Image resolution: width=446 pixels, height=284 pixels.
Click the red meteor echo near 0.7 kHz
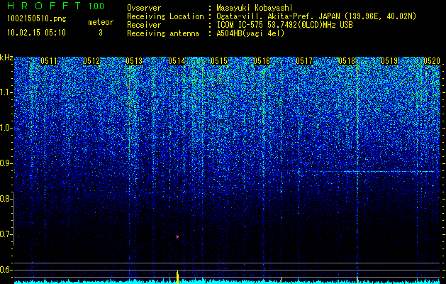click(x=177, y=236)
